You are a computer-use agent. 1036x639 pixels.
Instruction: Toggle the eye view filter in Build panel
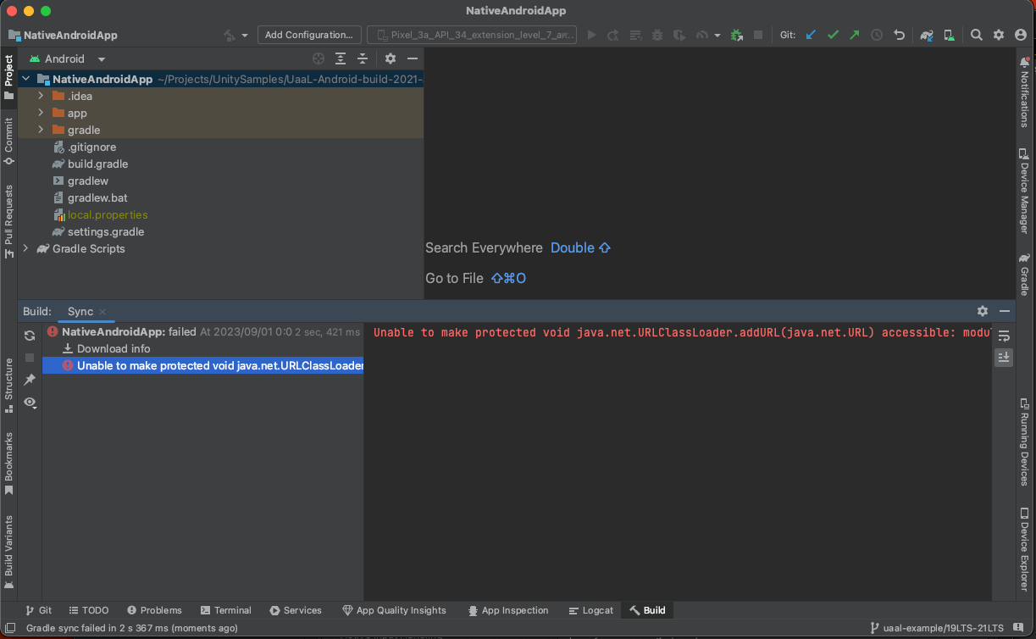(x=30, y=402)
